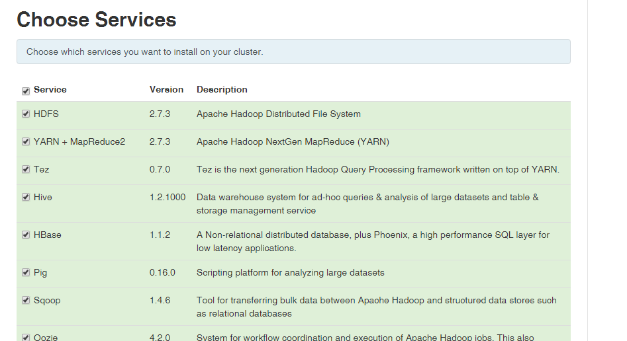The height and width of the screenshot is (341, 627).
Task: Click the Description column header
Action: 222,89
